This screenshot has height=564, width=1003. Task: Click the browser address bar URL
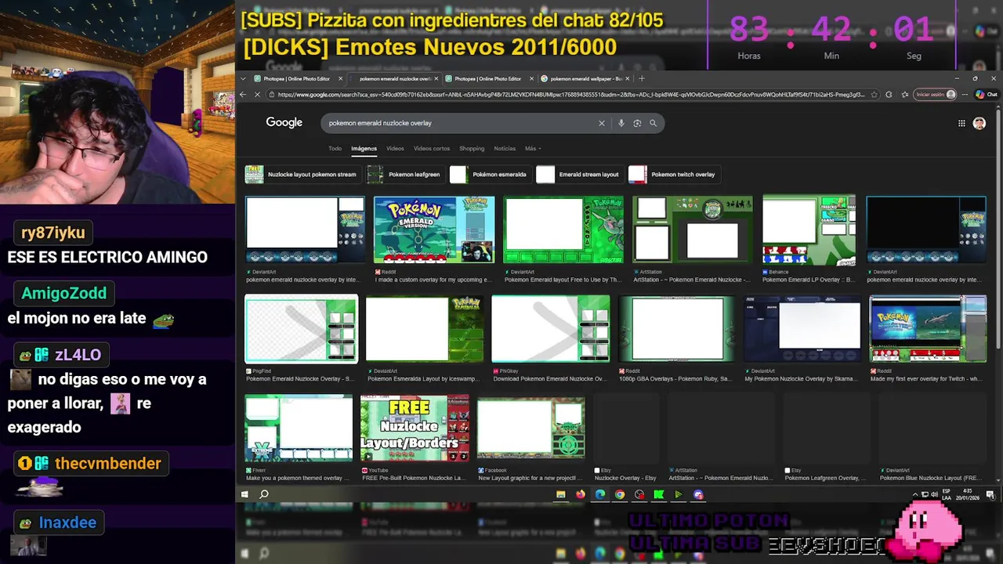click(571, 94)
